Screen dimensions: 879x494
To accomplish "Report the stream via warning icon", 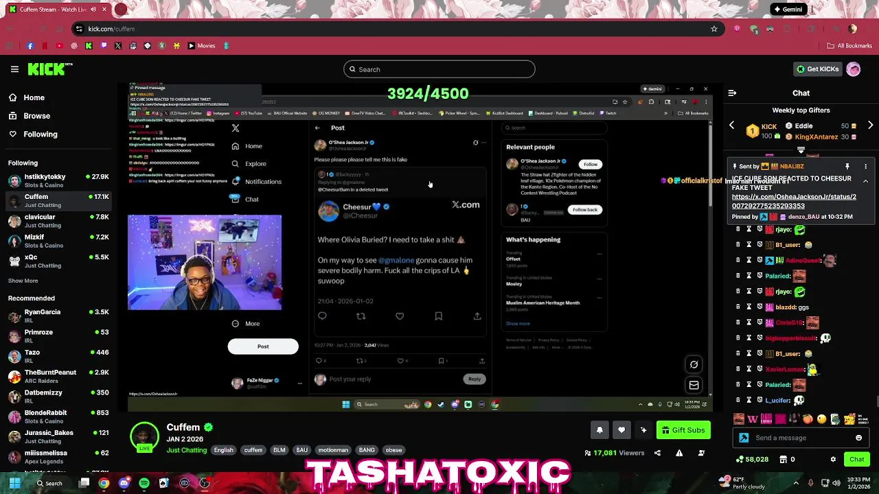I will click(679, 453).
